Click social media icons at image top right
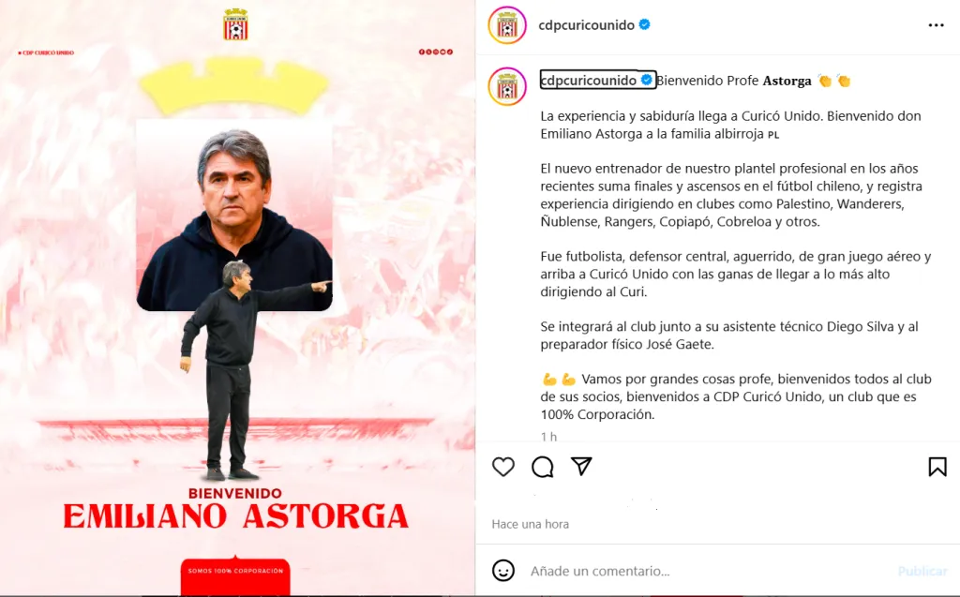 (436, 52)
